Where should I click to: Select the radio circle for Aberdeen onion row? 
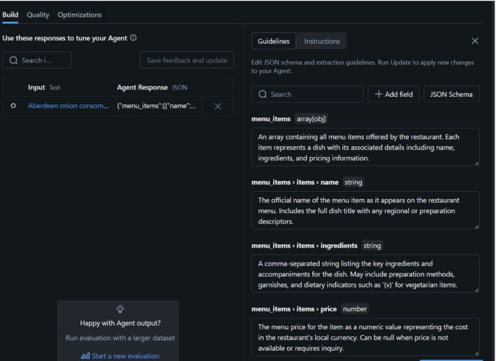click(x=14, y=106)
